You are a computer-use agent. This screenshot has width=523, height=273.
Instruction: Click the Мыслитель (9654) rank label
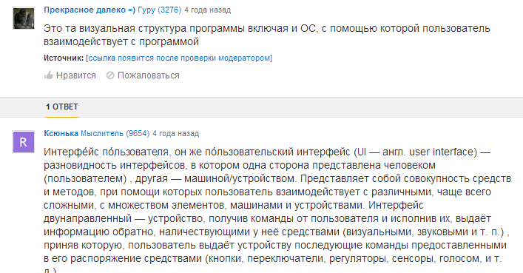[x=115, y=133]
